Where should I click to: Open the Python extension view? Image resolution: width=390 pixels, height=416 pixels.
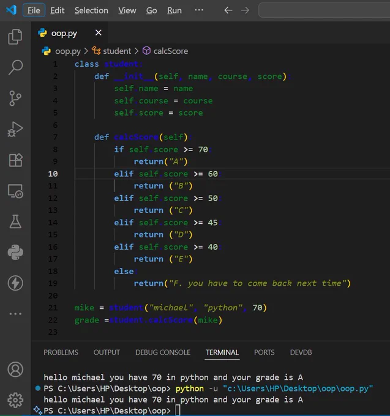(15, 252)
